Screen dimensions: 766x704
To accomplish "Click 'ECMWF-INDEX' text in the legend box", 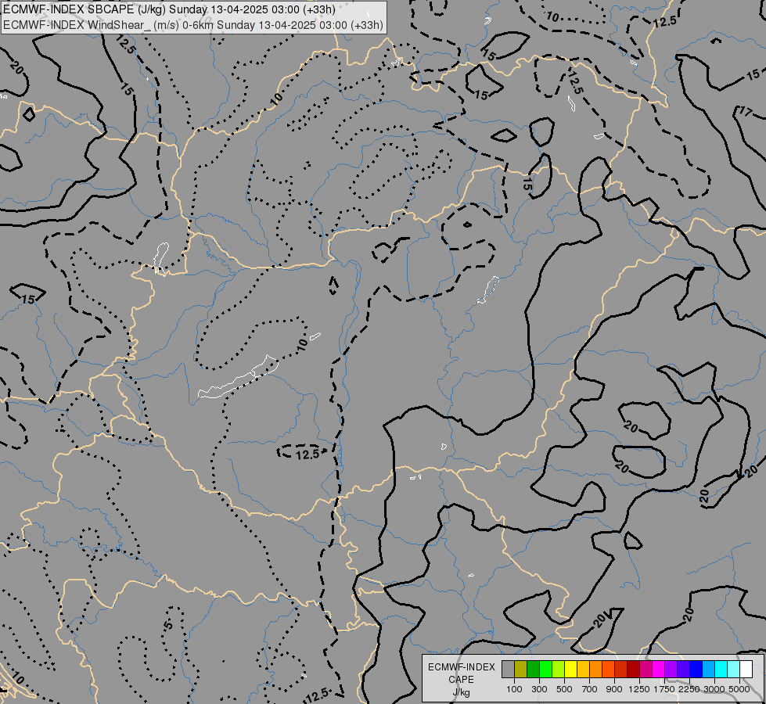I will [x=461, y=667].
